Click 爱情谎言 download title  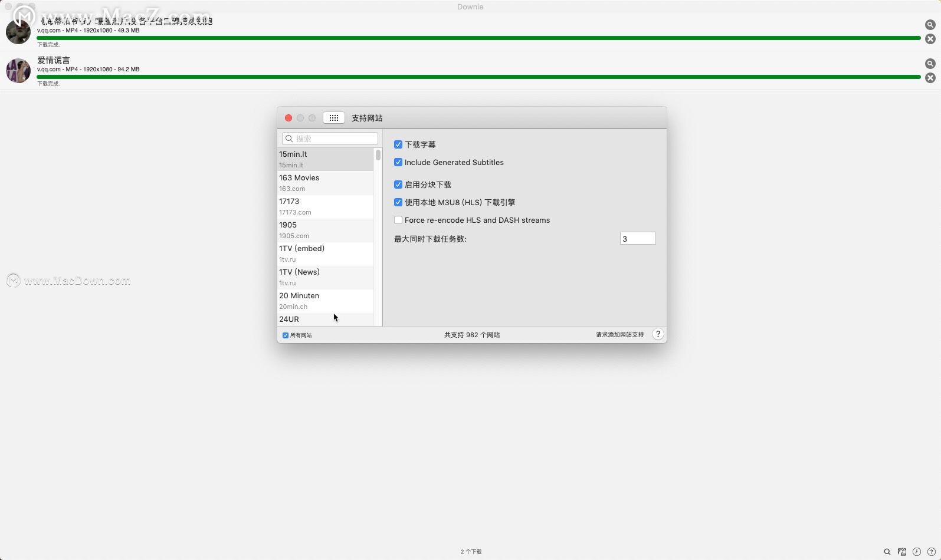pyautogui.click(x=54, y=60)
